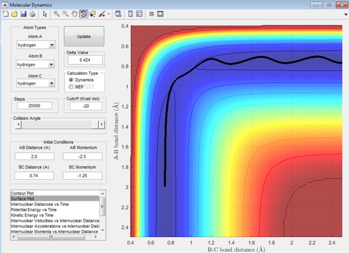Viewport: 349px width, 253px height.
Task: Click the AB Momentum input field
Action: [82, 156]
